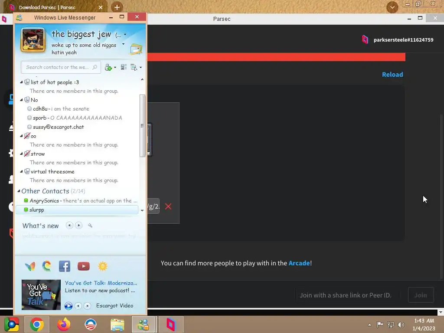Play the Escargot Video clip
This screenshot has height=333, width=444.
pyautogui.click(x=68, y=306)
